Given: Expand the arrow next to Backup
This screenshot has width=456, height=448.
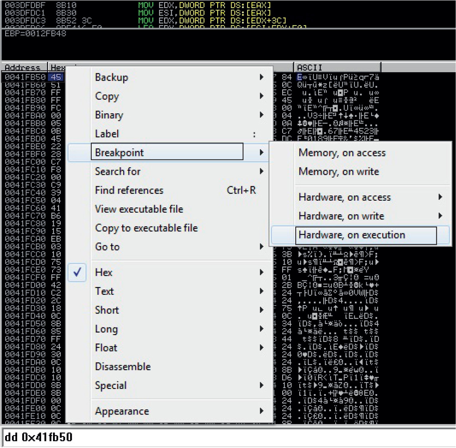Looking at the screenshot, I should pos(261,77).
